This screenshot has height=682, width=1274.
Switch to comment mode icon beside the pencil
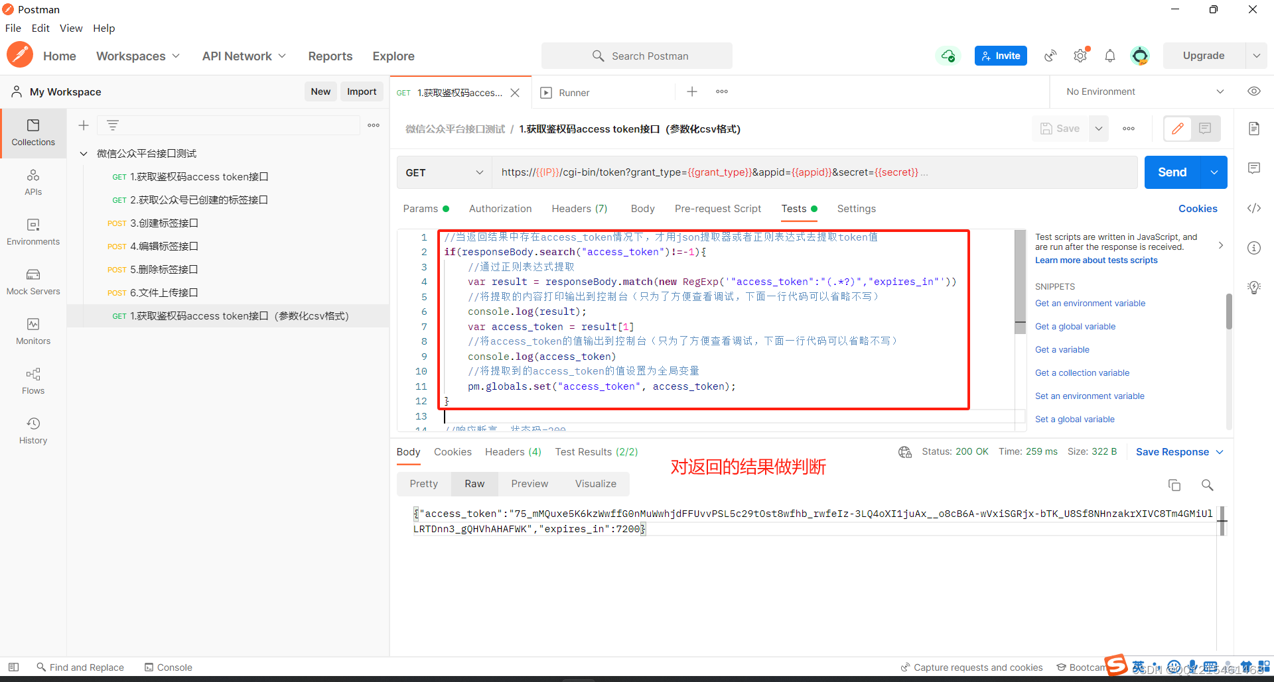pos(1205,129)
